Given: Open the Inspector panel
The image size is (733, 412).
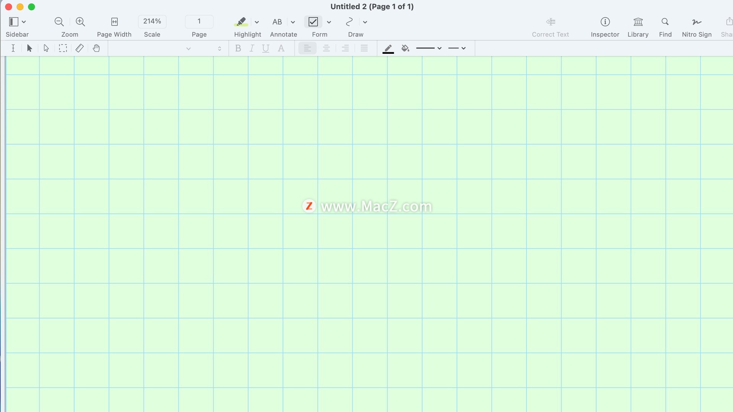Looking at the screenshot, I should point(605,22).
